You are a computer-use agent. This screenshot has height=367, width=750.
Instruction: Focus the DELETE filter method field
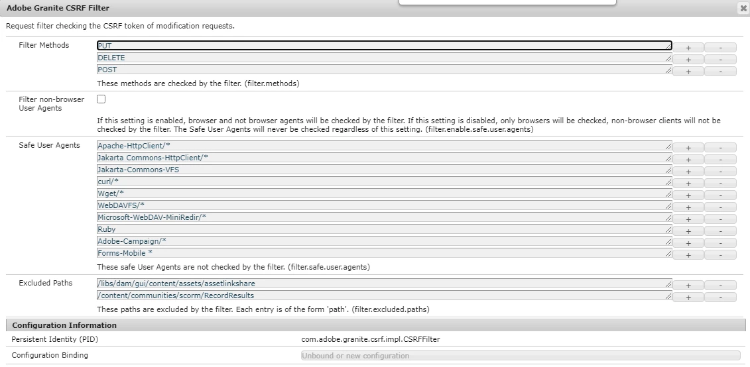click(384, 58)
